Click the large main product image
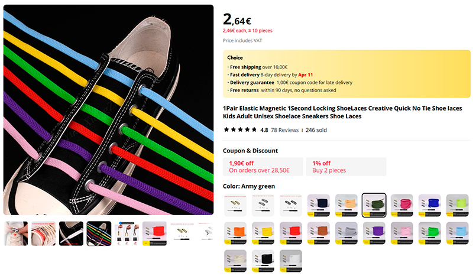This screenshot has height=276, width=473. 108,110
